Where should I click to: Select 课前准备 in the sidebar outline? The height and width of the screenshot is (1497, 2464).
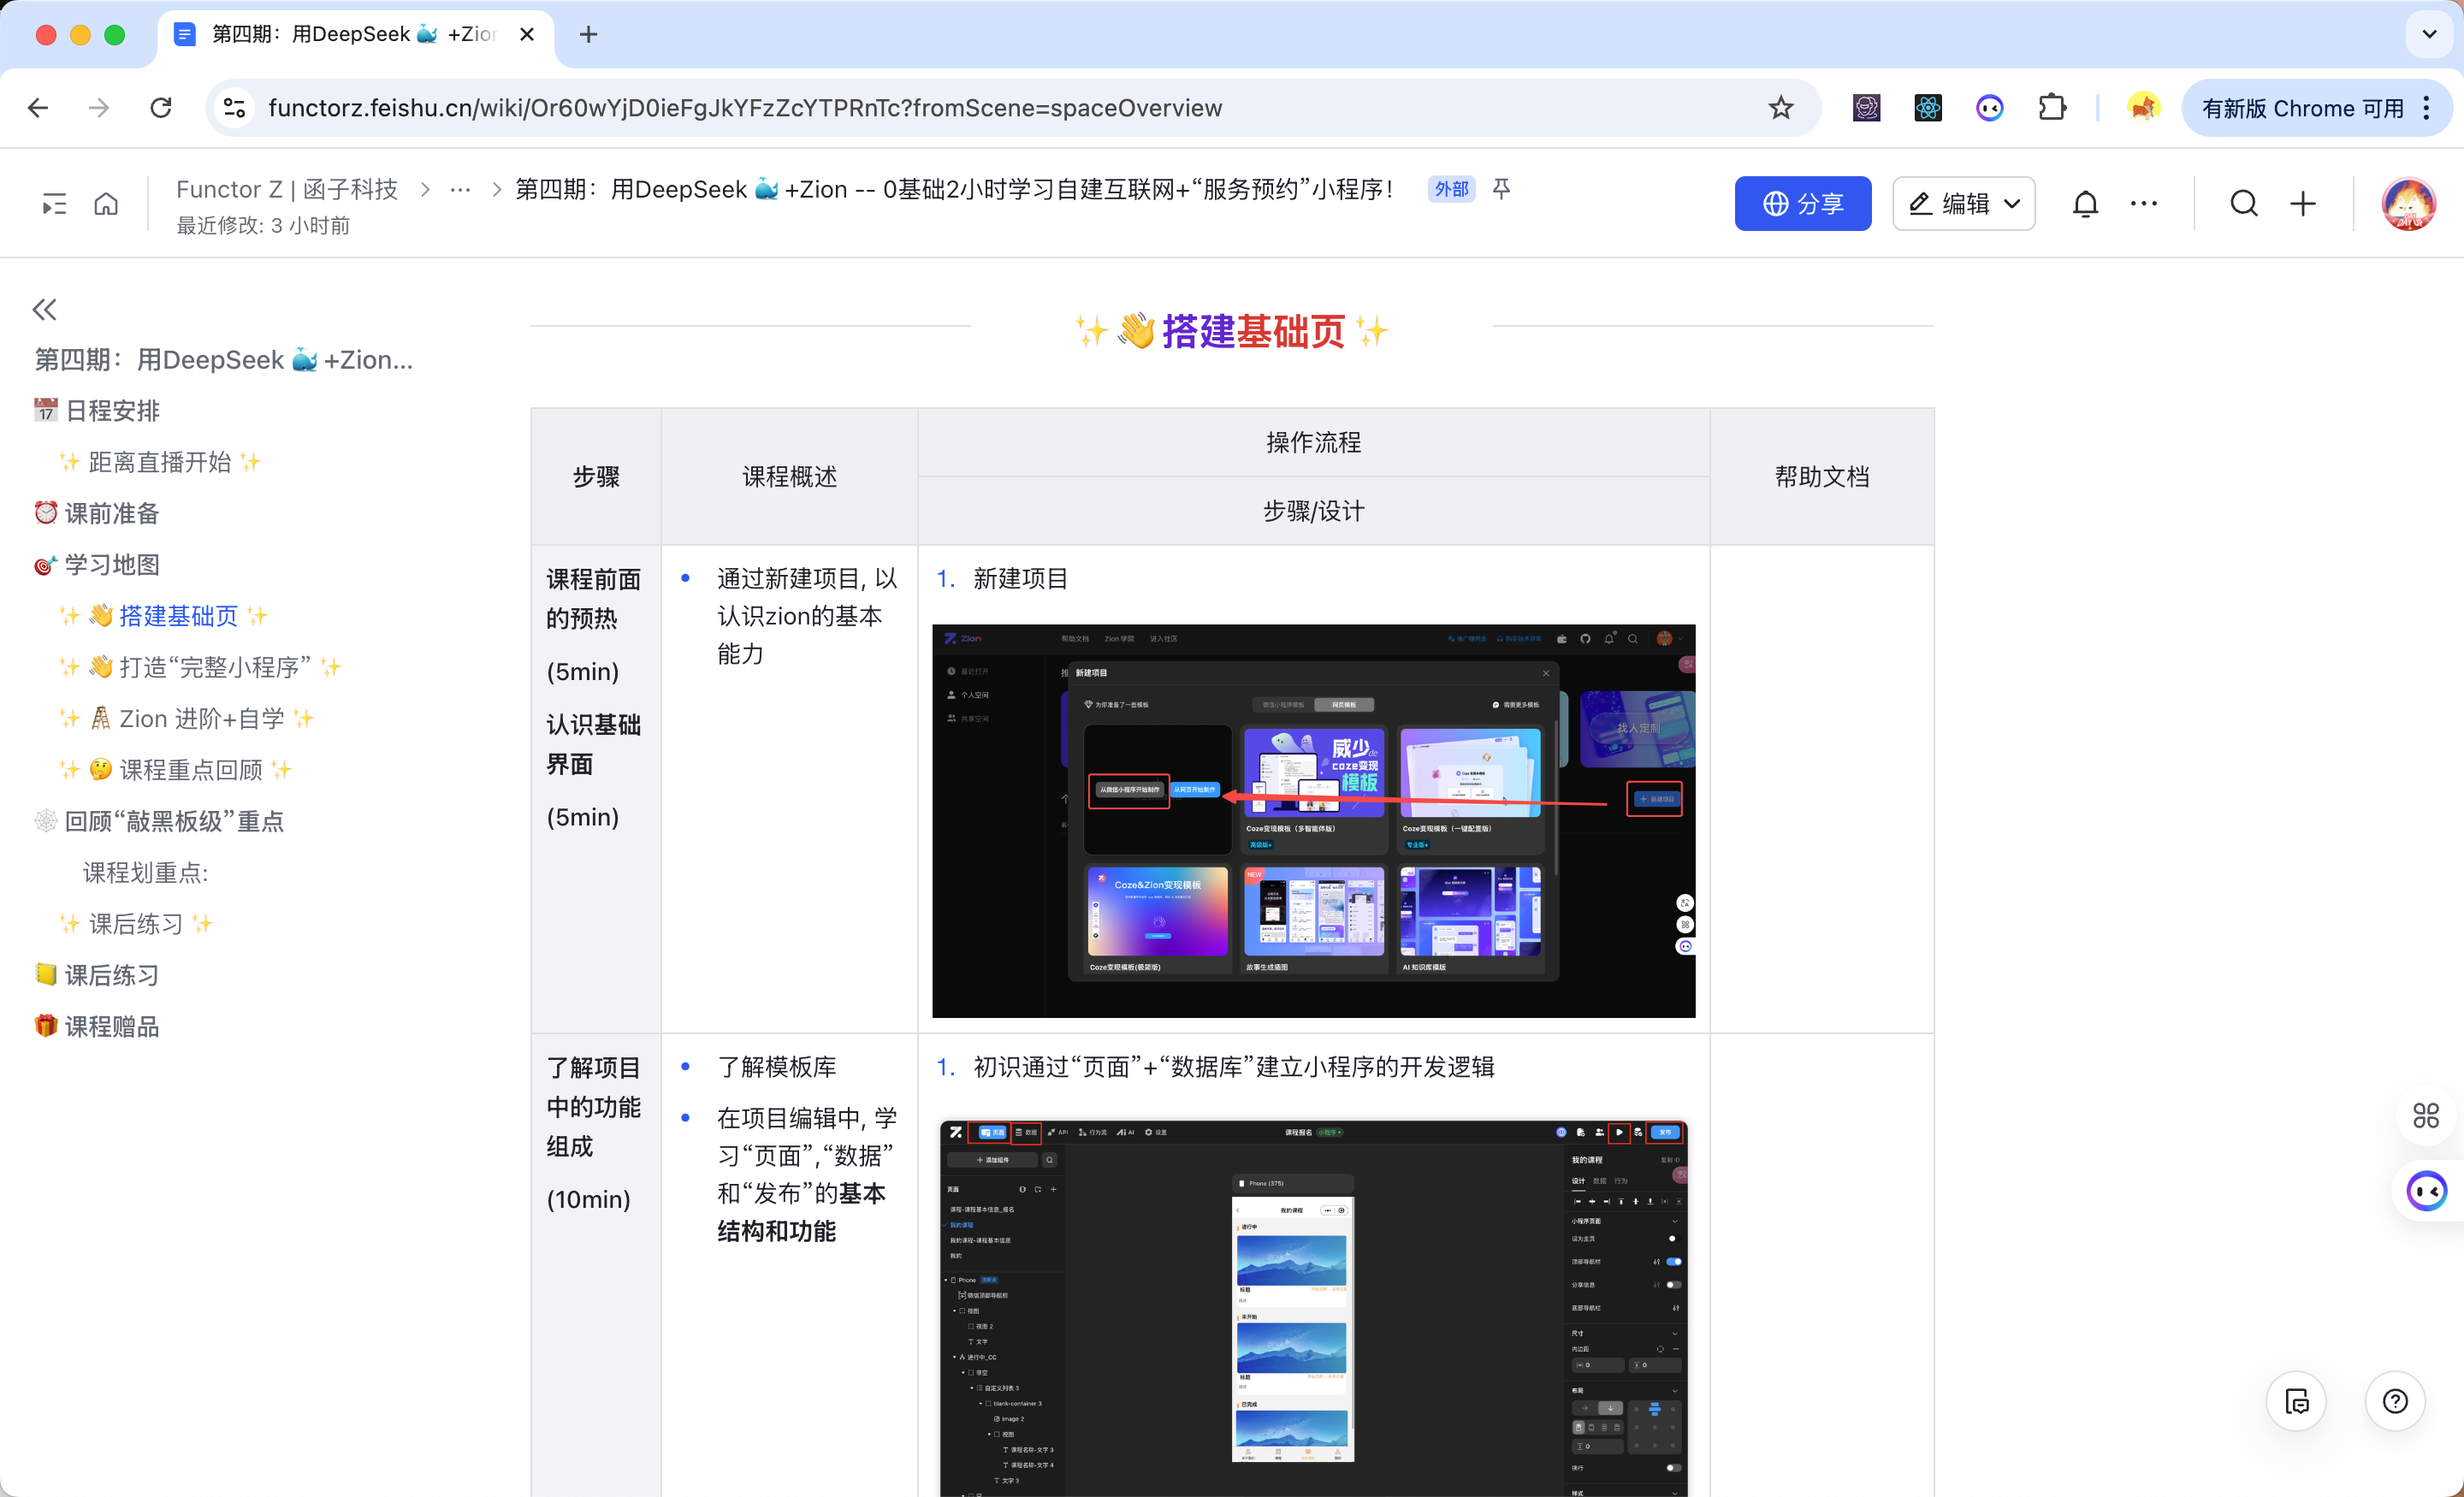111,513
